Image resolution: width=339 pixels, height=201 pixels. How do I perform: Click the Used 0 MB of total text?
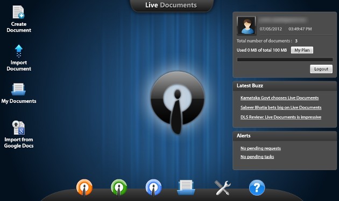tap(262, 50)
